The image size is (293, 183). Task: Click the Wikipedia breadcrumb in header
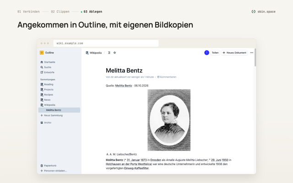pos(93,53)
